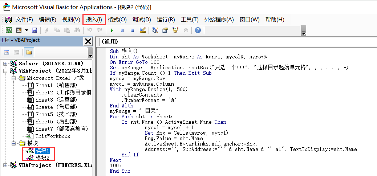The image size is (377, 176).
Task: Click the Cut scissors icon
Action: (46, 30)
